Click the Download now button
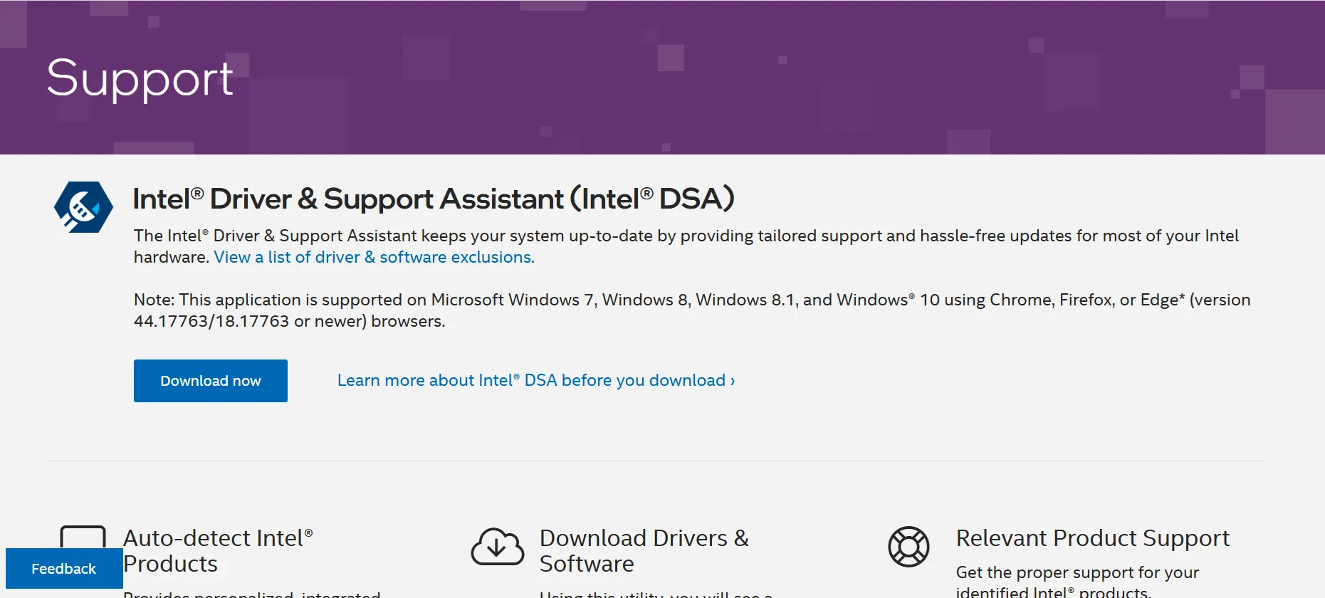Image resolution: width=1325 pixels, height=598 pixels. [211, 381]
